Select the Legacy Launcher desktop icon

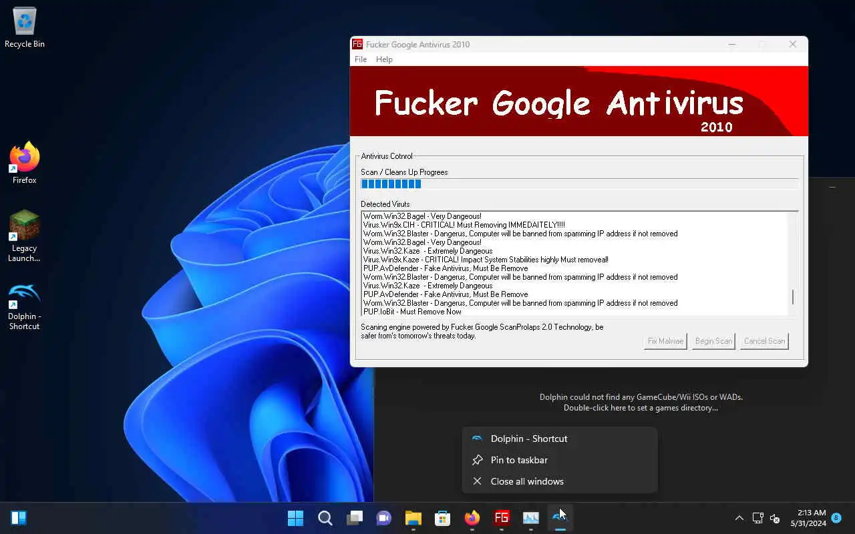[25, 236]
